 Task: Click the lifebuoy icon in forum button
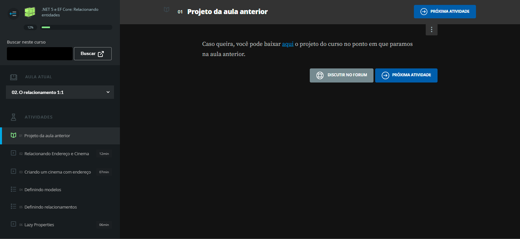click(x=320, y=75)
